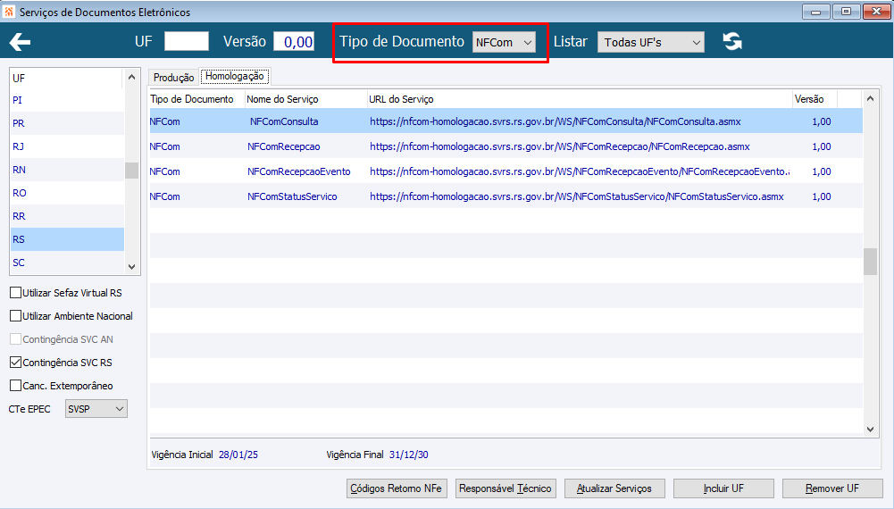Toggle Canc. Extemporâneo checkbox
This screenshot has width=894, height=509.
(16, 386)
